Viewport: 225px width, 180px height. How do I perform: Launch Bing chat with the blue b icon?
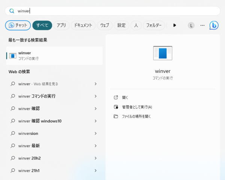[x=214, y=25]
